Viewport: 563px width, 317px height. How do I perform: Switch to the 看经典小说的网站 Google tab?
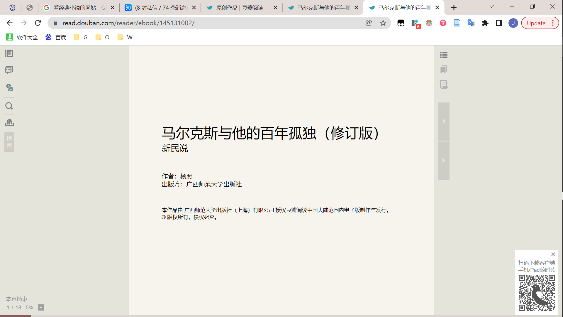(x=79, y=8)
